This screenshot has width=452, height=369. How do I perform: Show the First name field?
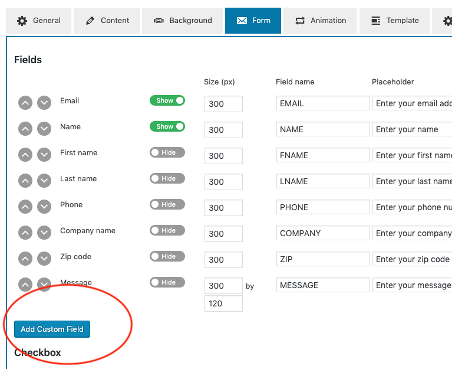167,152
